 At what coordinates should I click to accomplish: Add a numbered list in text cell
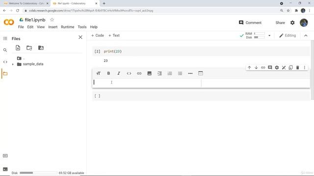170,73
